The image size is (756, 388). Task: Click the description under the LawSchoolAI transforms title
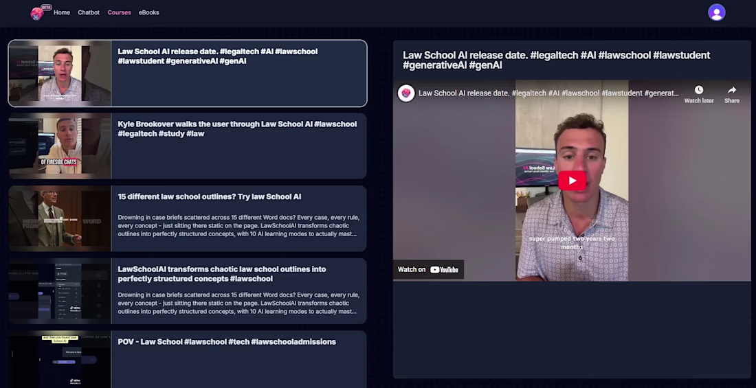click(238, 303)
